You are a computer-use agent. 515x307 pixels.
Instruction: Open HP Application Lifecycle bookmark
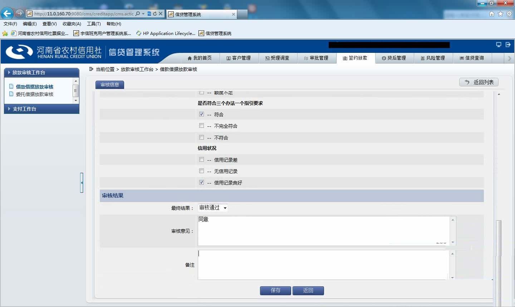click(x=166, y=33)
